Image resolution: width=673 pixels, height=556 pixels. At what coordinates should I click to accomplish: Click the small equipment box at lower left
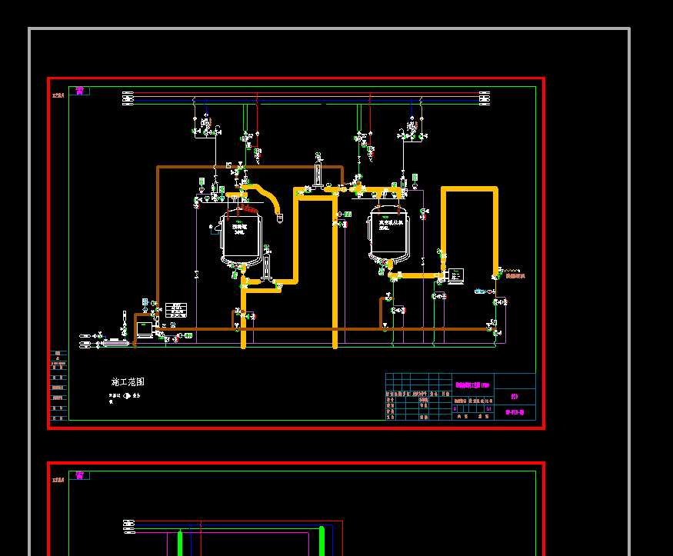tap(145, 328)
